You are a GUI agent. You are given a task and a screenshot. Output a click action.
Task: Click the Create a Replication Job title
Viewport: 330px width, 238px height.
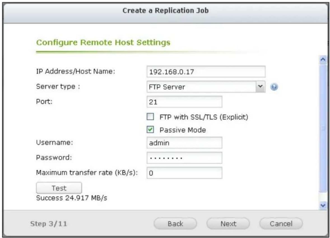(x=166, y=11)
